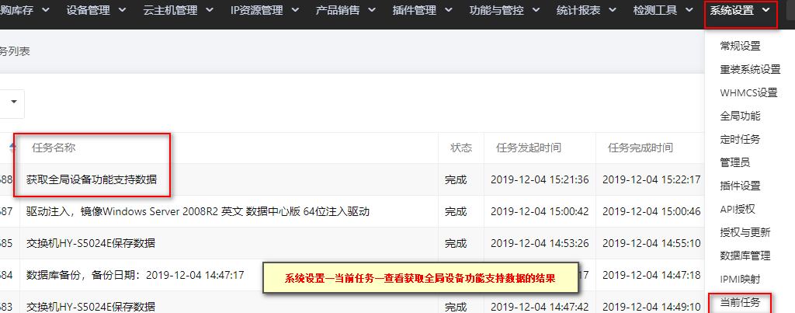Viewport: 795px width, 313px height.
Task: Select WHMCS设置 from the menu
Action: click(748, 93)
